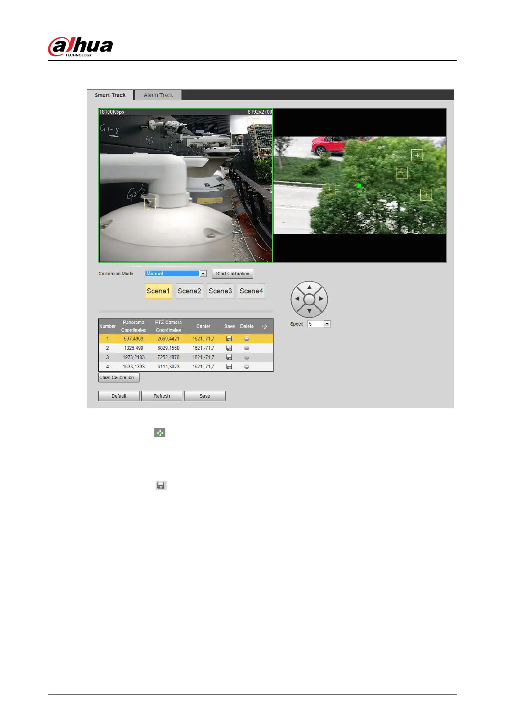This screenshot has width=505, height=714.
Task: Click the PTZ Camera Coordinates column header
Action: coord(168,326)
